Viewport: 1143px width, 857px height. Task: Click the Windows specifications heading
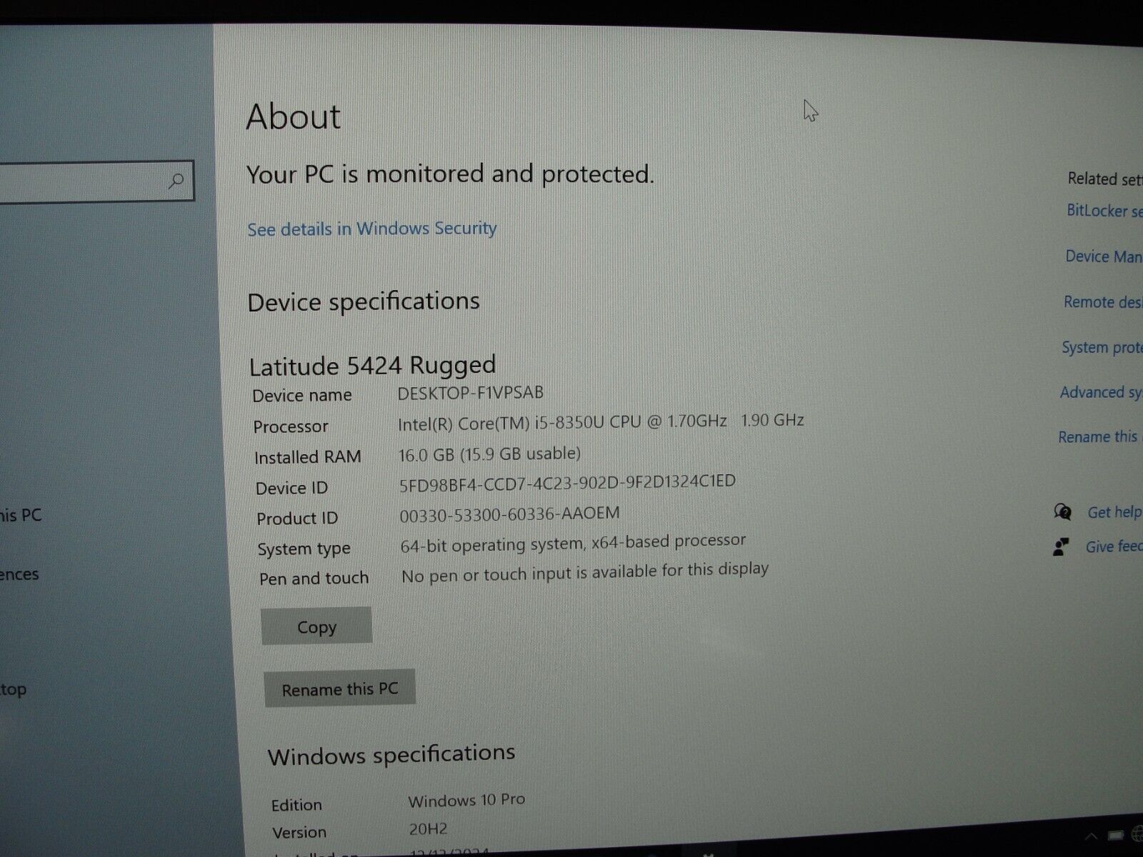[x=391, y=755]
